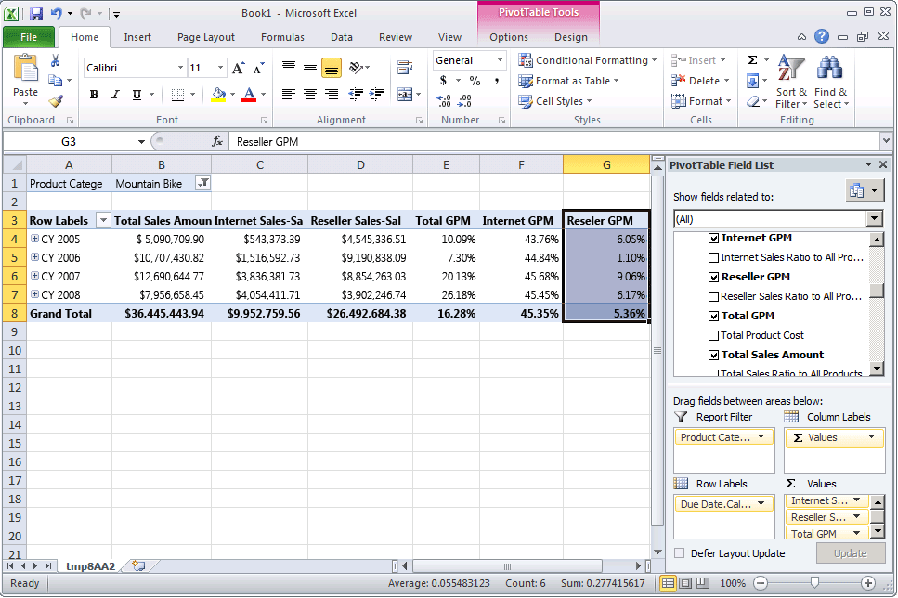Screen dimensions: 898x598
Task: Open the number format dropdown showing General
Action: click(500, 60)
